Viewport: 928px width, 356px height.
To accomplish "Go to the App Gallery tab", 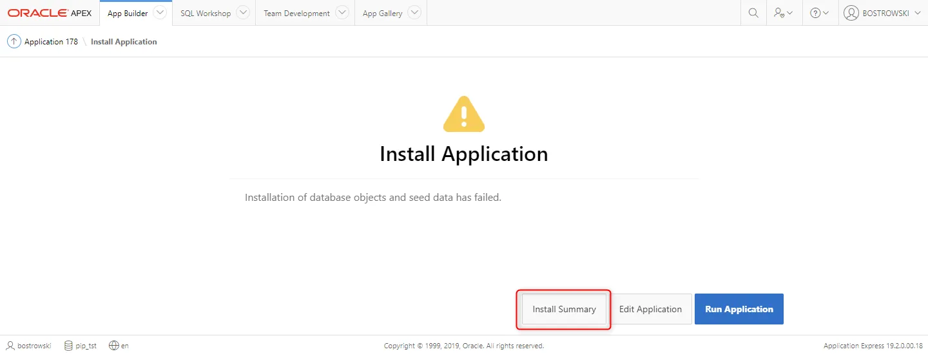I will tap(382, 14).
